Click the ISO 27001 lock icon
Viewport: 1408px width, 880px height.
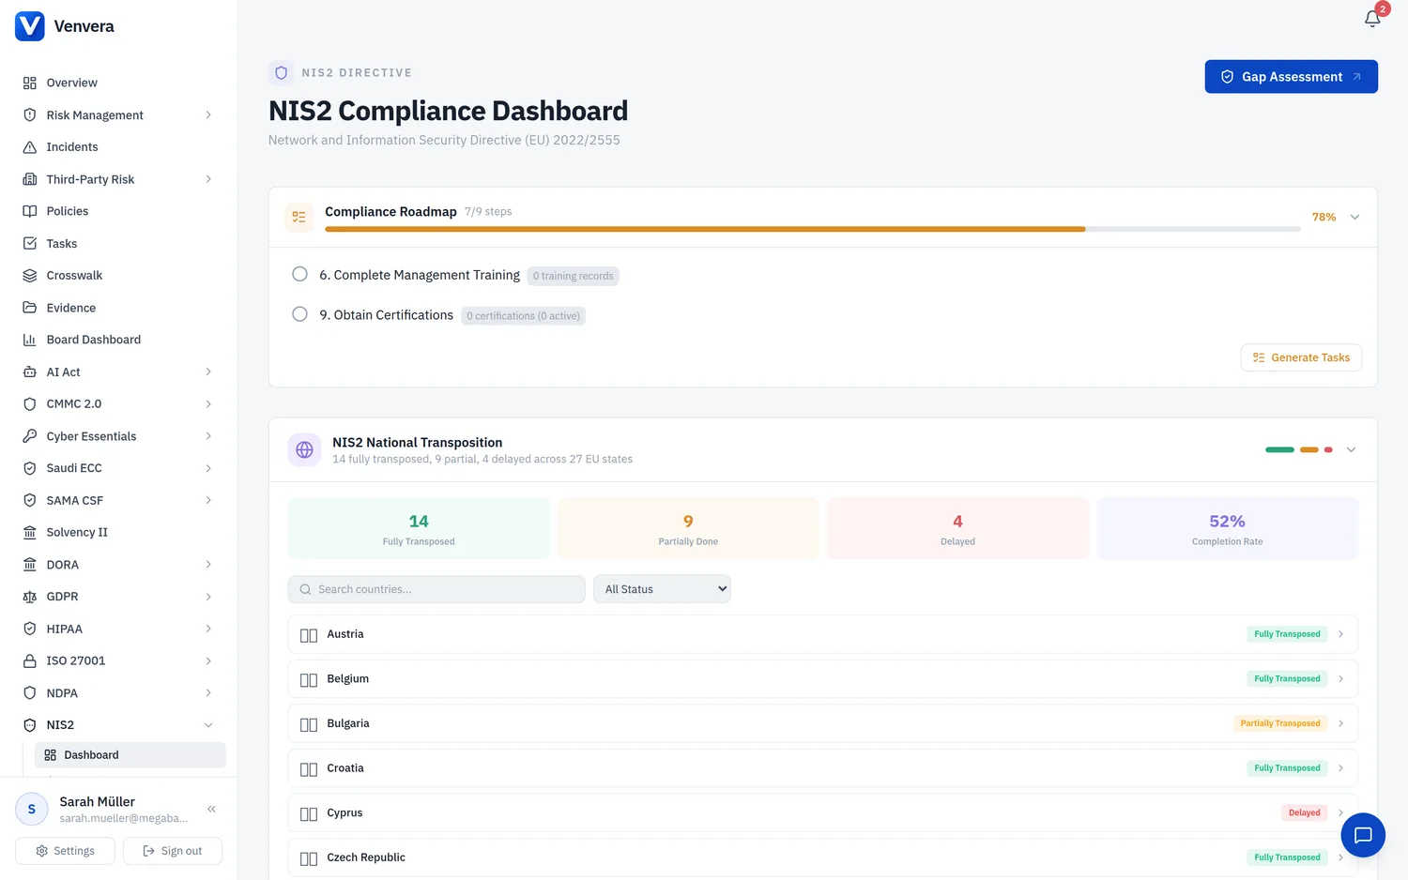coord(30,661)
